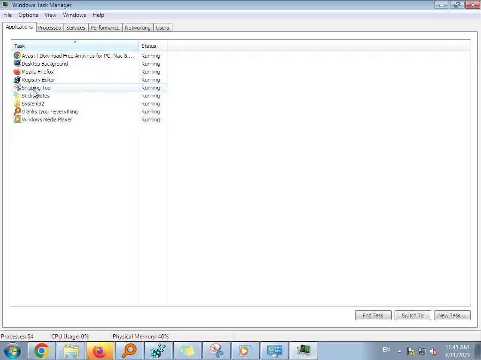Screen dimensions: 481x360
Task: Click the System32 folder icon in the list
Action: [17, 104]
